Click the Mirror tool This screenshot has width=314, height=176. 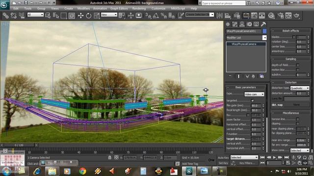pos(220,16)
